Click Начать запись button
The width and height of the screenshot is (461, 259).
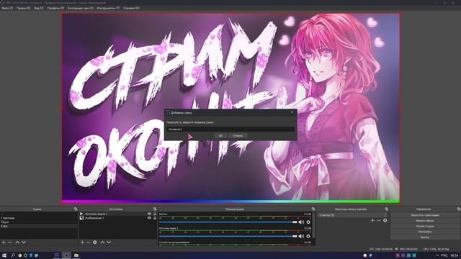tap(425, 221)
